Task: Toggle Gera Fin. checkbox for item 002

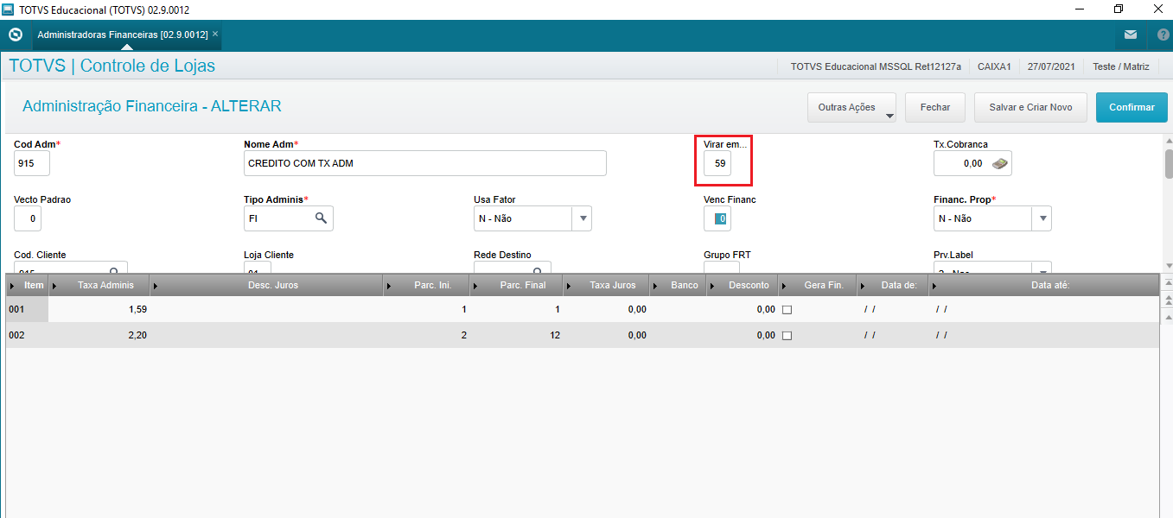Action: pyautogui.click(x=787, y=335)
